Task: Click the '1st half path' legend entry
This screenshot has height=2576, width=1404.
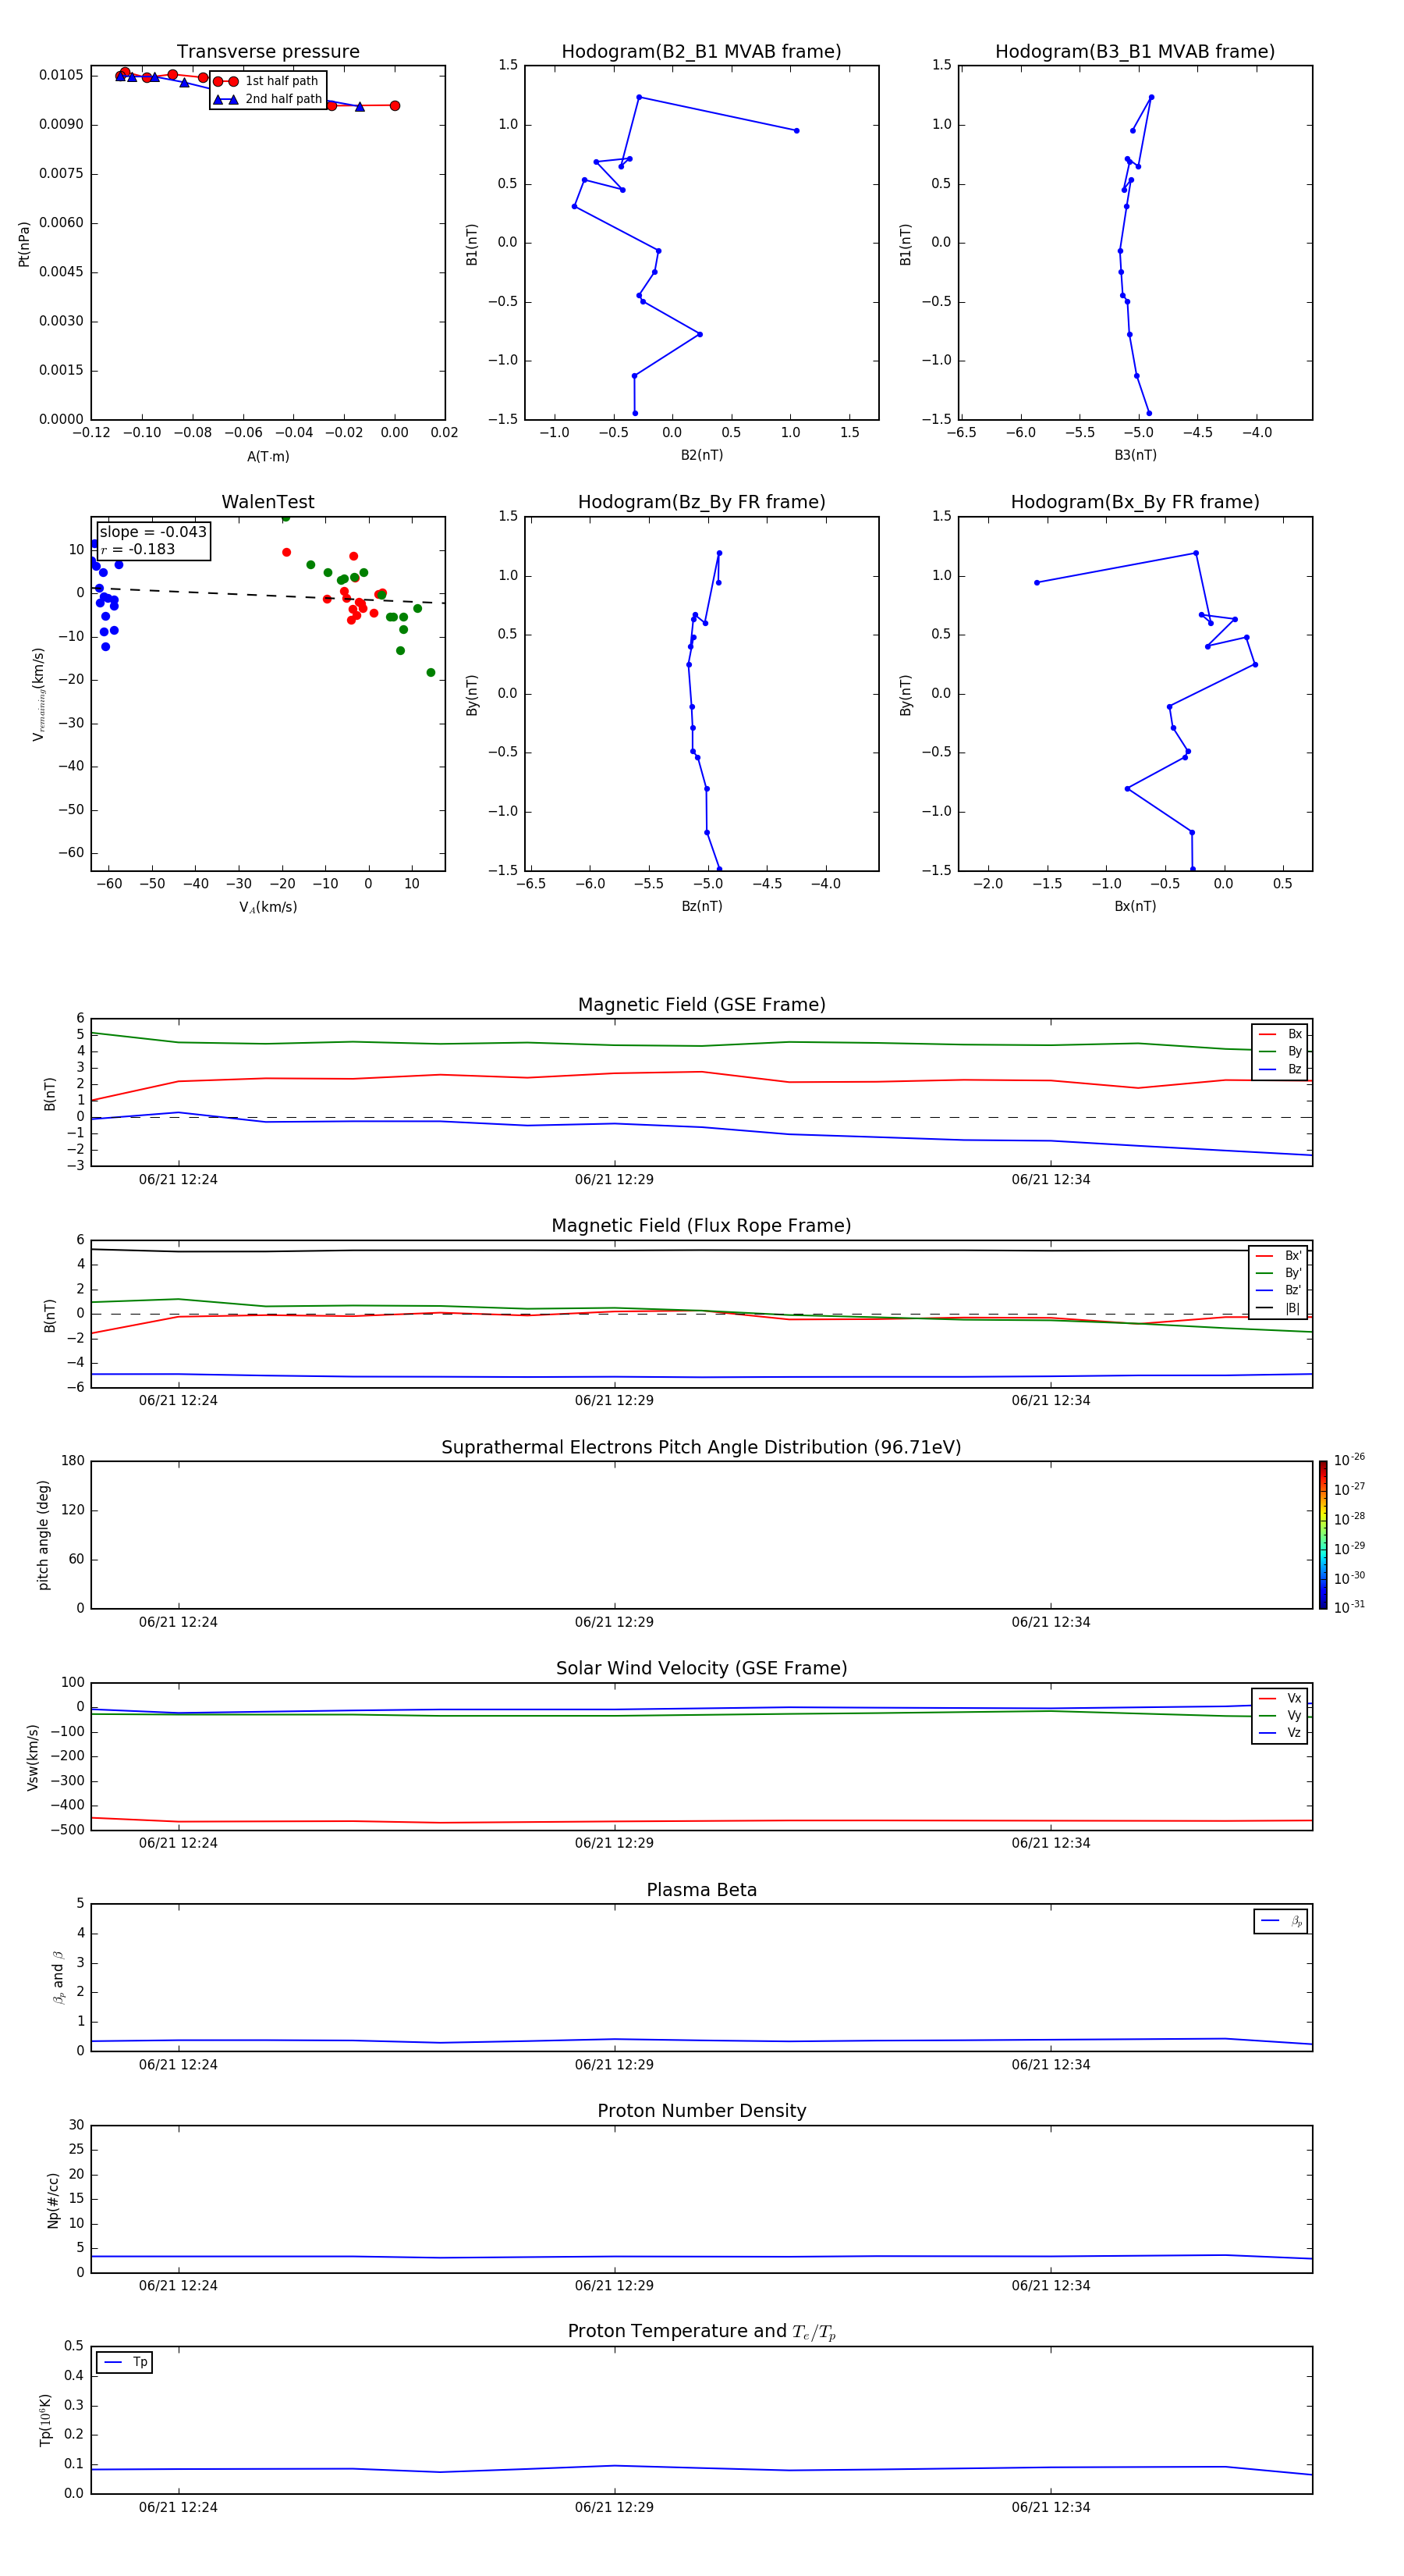Action: [267, 81]
